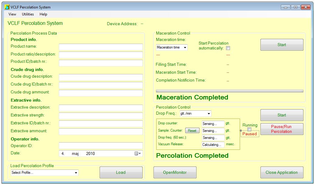This screenshot has width=315, height=185.
Task: Click the 'Maceration Start Time:' label
Action: (176, 72)
